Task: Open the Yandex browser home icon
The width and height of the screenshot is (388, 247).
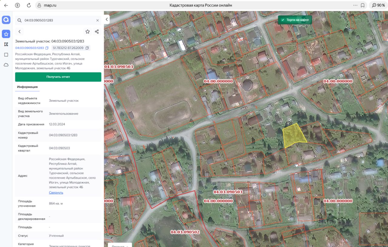Action: [x=18, y=5]
